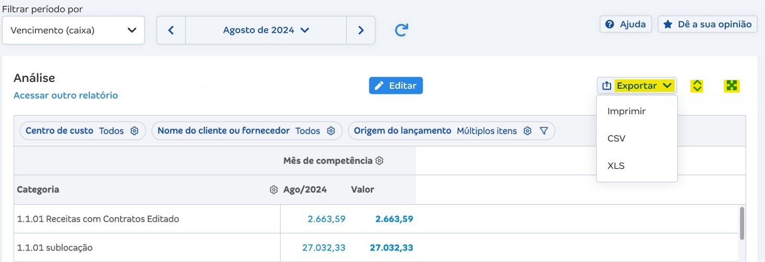Screen dimensions: 765x262
Task: Open Origem do lançamento settings gear
Action: click(x=528, y=131)
